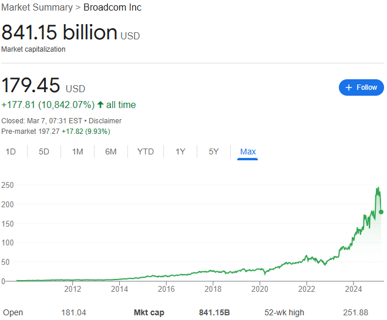387x320 pixels.
Task: Click the Open value 181.04
Action: tap(73, 312)
